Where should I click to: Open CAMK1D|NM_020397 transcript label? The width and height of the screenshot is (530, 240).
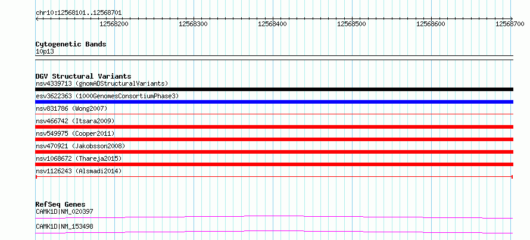[64, 212]
